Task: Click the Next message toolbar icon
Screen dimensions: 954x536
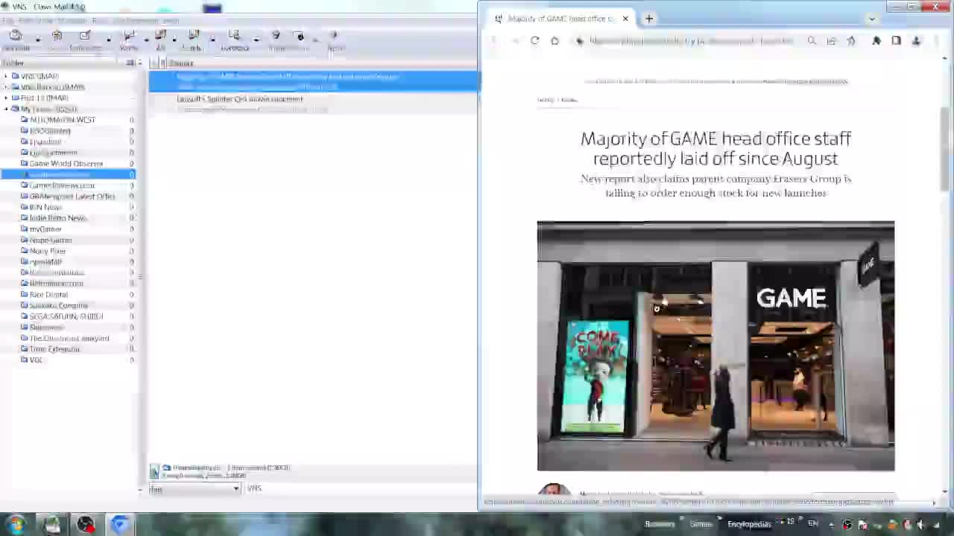Action: 335,39
